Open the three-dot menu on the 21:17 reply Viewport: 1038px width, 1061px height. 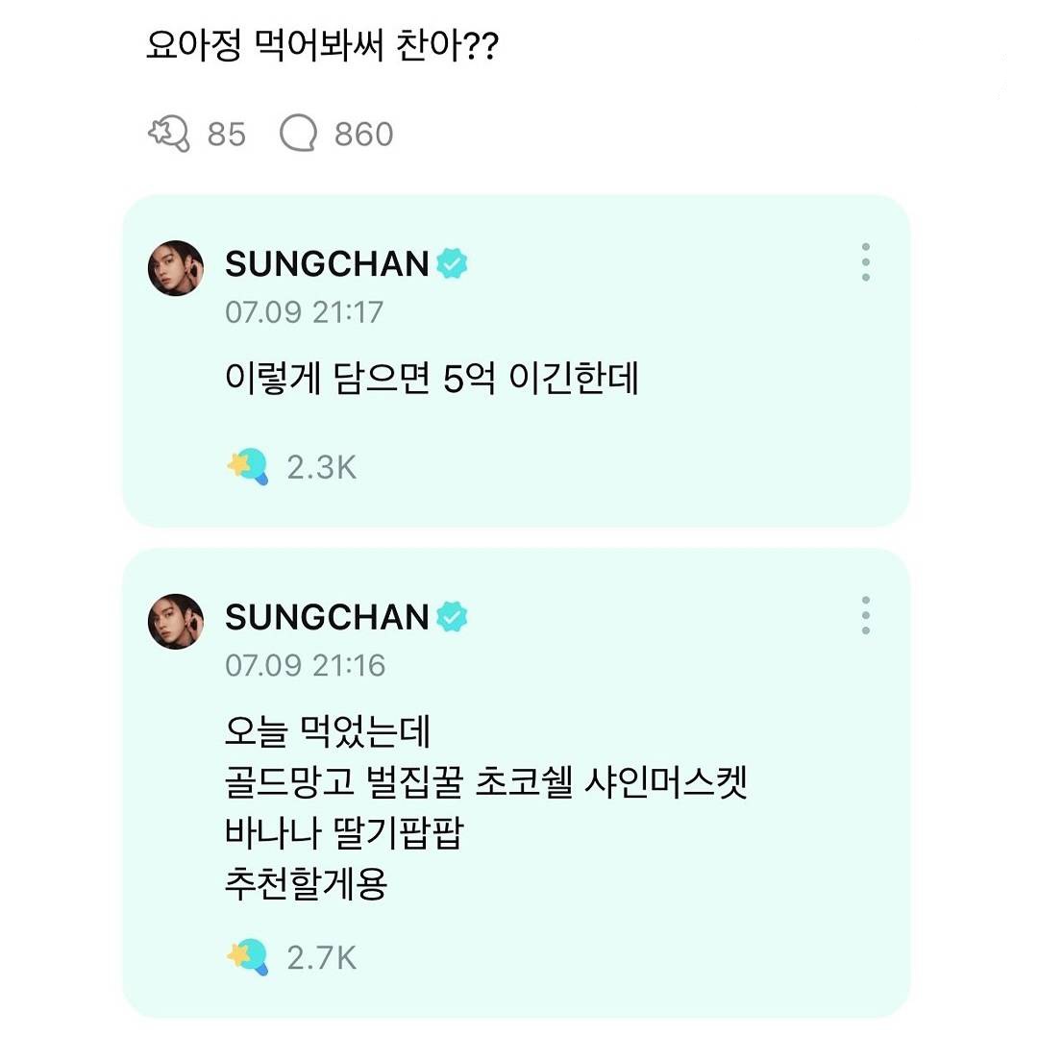866,261
